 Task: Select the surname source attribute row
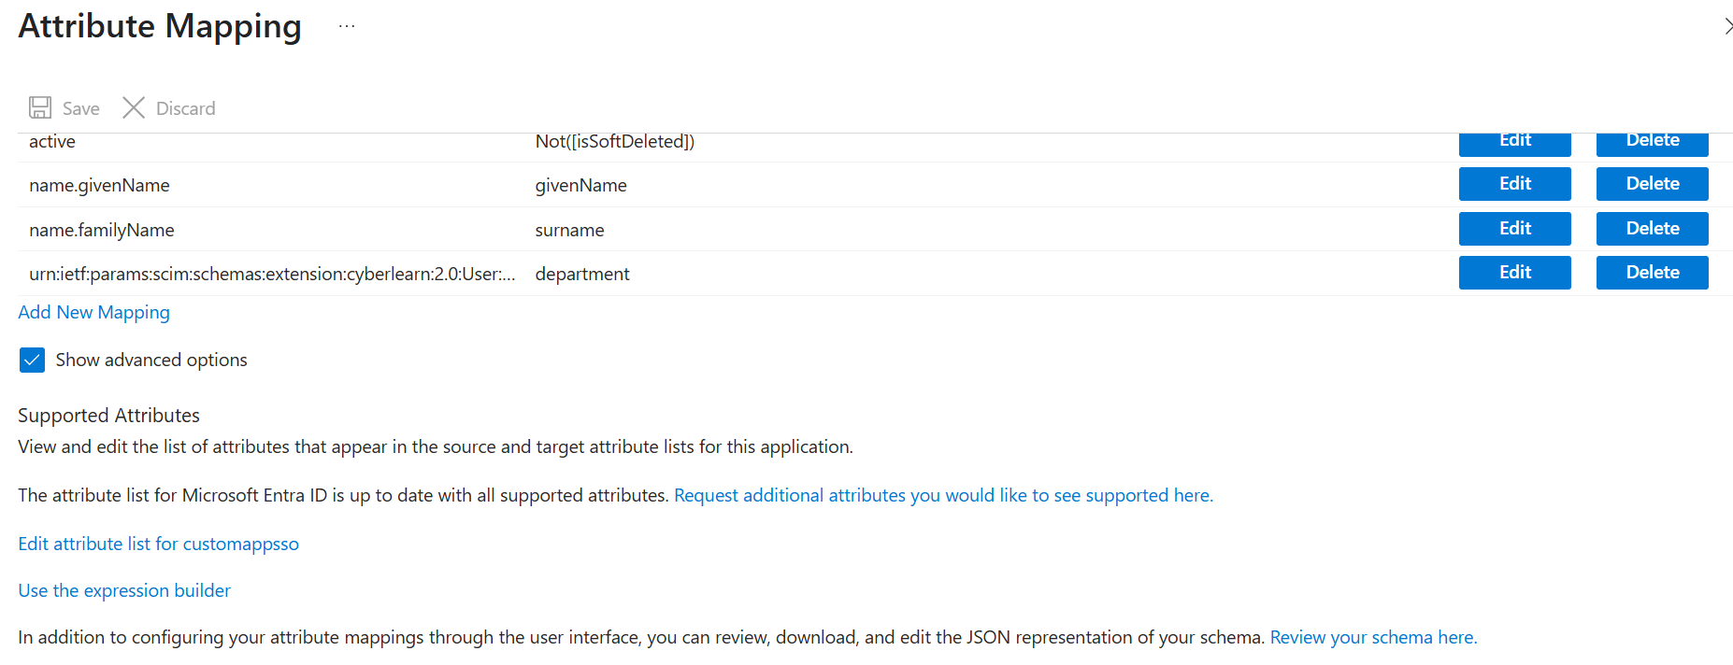[875, 229]
